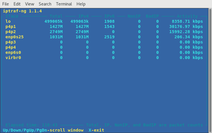Open the View menu

30,4
